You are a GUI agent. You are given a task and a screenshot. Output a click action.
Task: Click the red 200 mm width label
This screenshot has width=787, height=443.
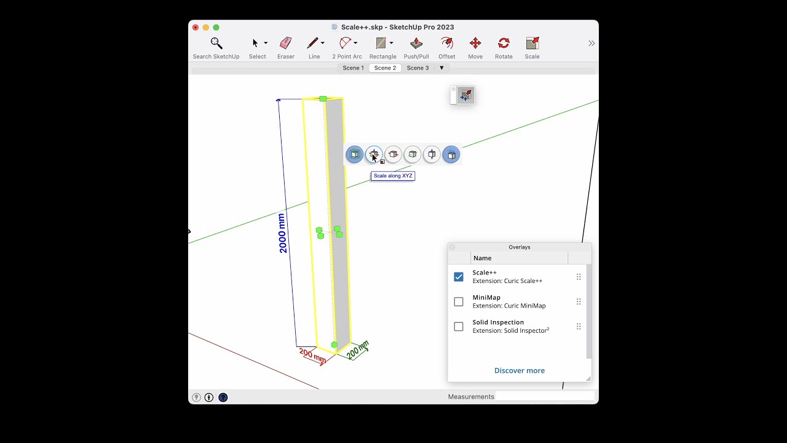click(x=313, y=355)
